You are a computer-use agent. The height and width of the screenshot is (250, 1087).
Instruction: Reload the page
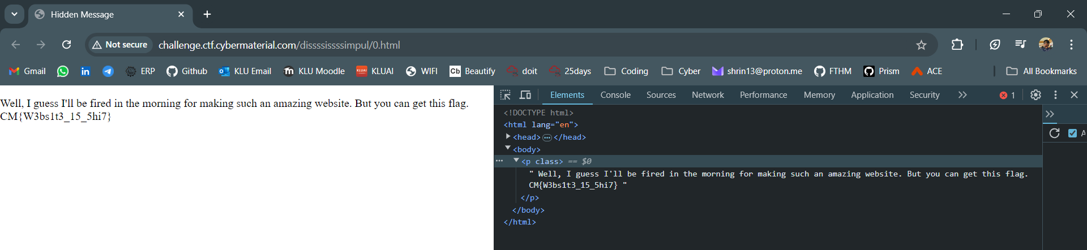click(x=66, y=45)
